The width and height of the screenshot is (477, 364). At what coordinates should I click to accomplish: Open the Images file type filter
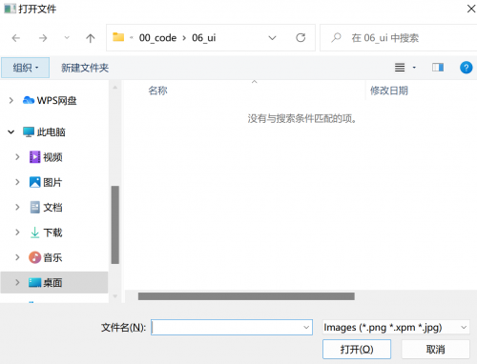click(x=396, y=328)
